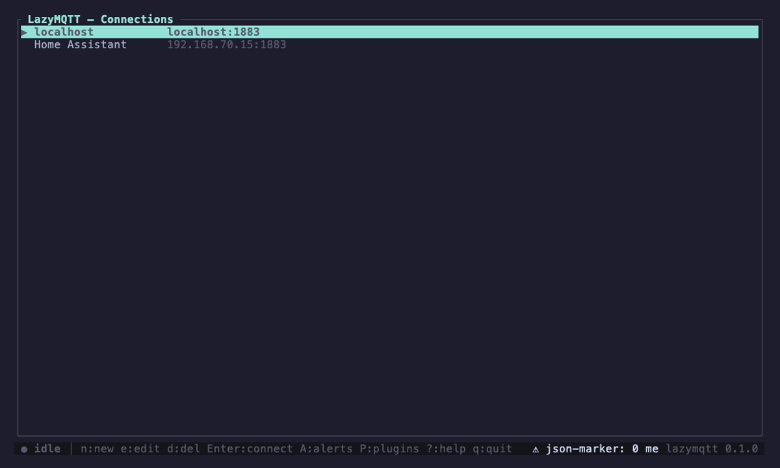Click the json-marker: 0 me status text
780x468 pixels.
click(x=602, y=448)
